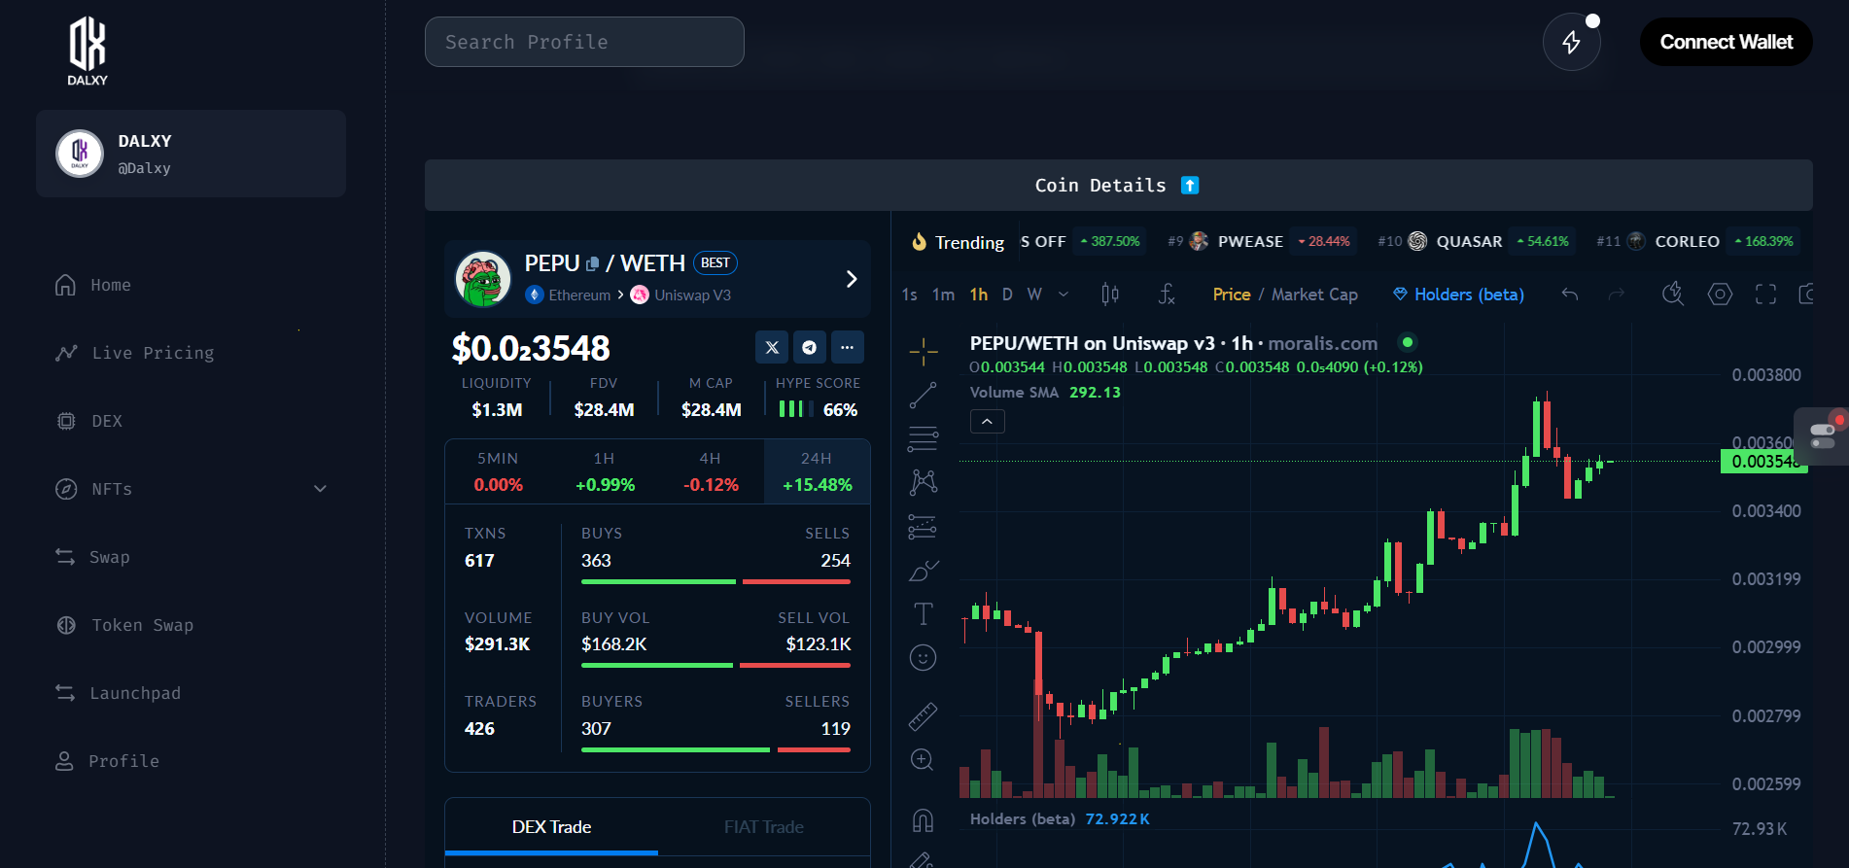This screenshot has width=1849, height=868.
Task: Show the 1H price change
Action: [x=605, y=471]
